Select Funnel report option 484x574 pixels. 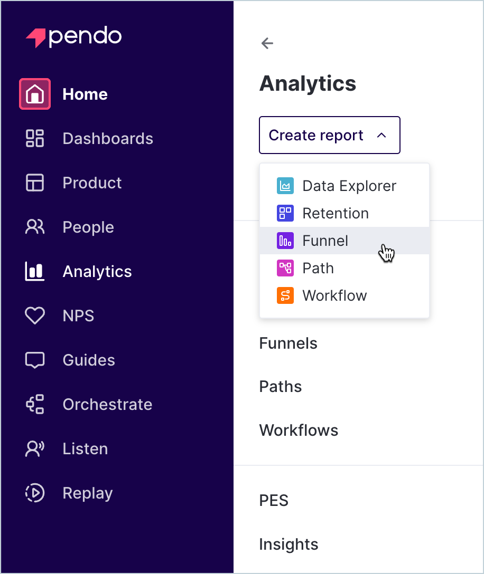(345, 241)
